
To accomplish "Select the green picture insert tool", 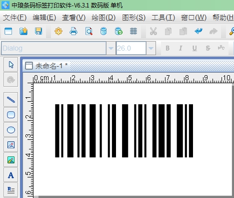I will [x=11, y=160].
